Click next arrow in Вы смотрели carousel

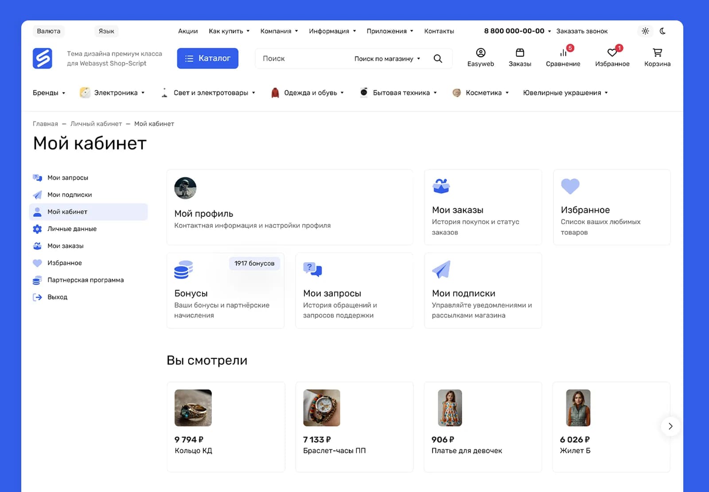(670, 426)
